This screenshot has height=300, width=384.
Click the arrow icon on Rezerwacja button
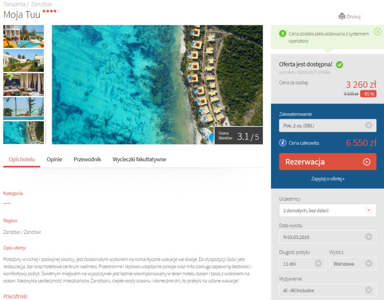pyautogui.click(x=367, y=162)
